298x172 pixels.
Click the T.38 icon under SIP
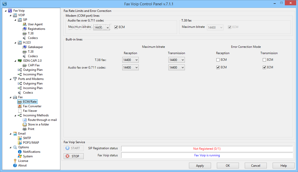(25, 33)
